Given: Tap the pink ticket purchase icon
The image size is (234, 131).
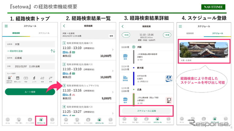Looking at the screenshot, I should pos(169,100).
